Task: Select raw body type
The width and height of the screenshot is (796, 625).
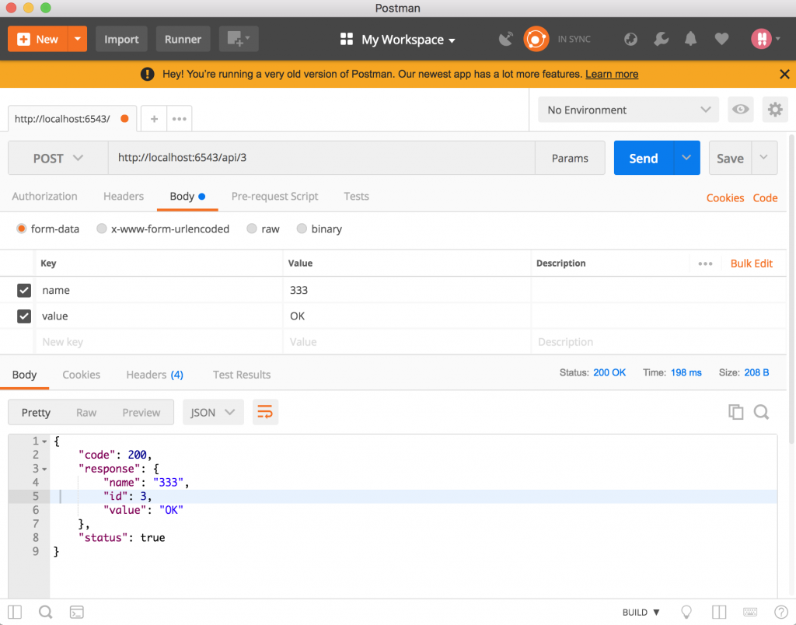Action: 251,229
